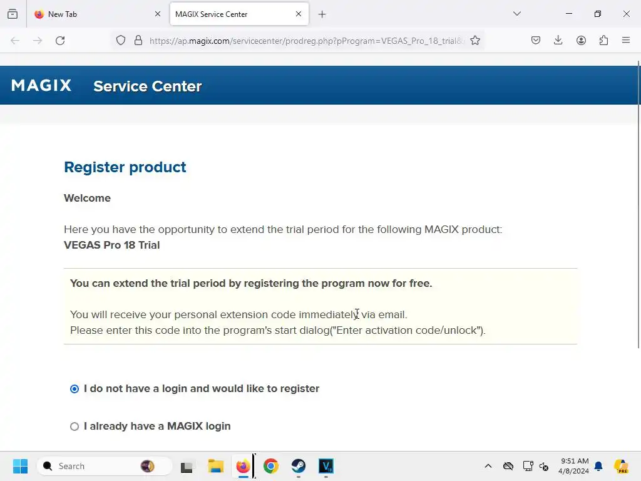Viewport: 641px width, 481px height.
Task: Open the Extensions panel
Action: [x=603, y=40]
